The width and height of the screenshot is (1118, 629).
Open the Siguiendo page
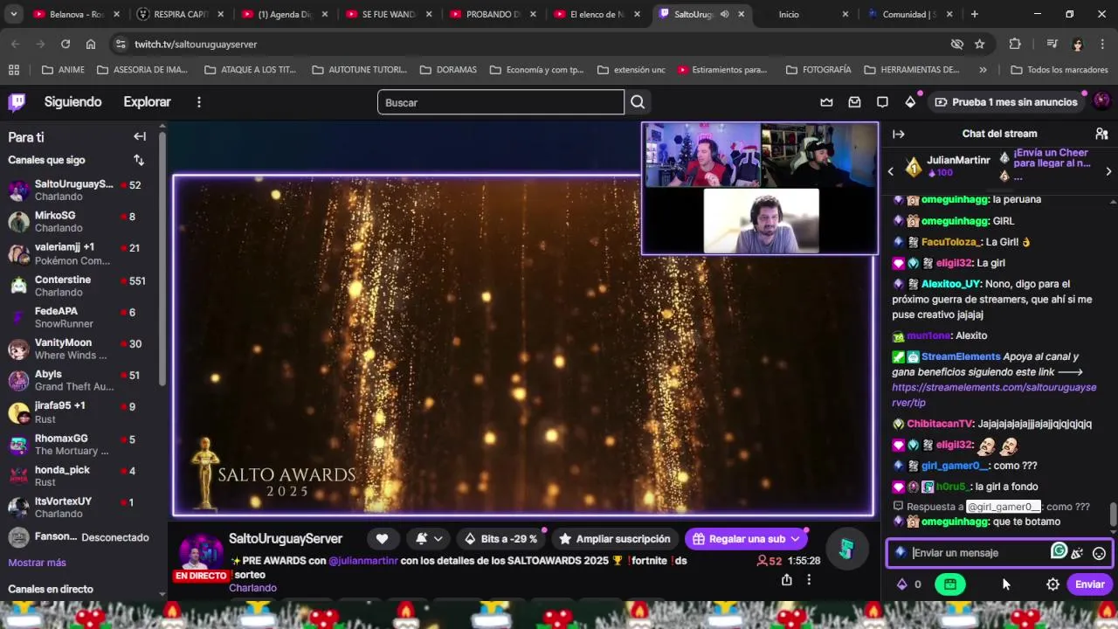[73, 102]
